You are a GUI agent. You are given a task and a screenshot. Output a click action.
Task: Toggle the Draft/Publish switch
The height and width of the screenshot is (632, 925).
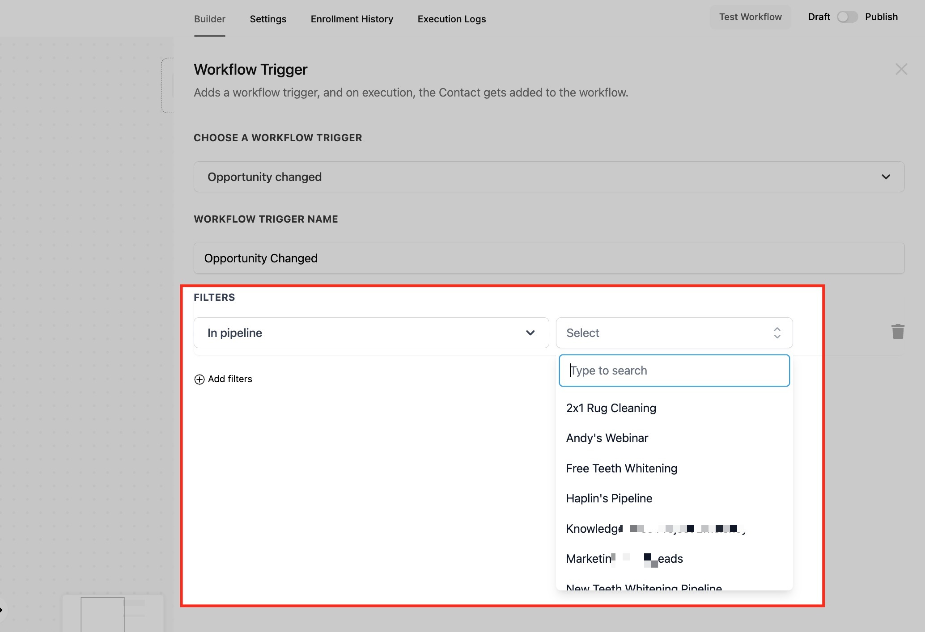click(x=847, y=17)
